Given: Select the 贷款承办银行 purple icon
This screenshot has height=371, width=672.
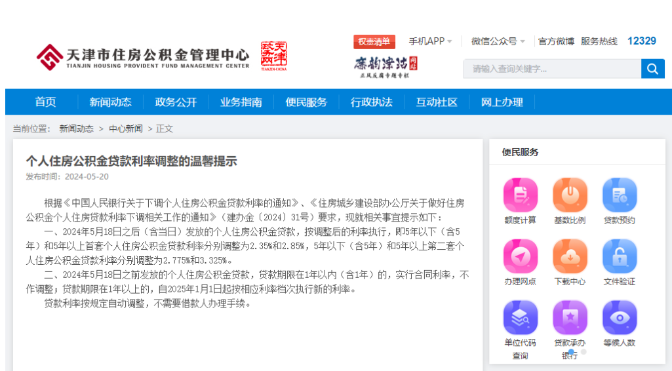Looking at the screenshot, I should click(x=570, y=318).
